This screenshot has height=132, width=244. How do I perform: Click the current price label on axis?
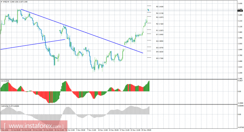(x=240, y=11)
